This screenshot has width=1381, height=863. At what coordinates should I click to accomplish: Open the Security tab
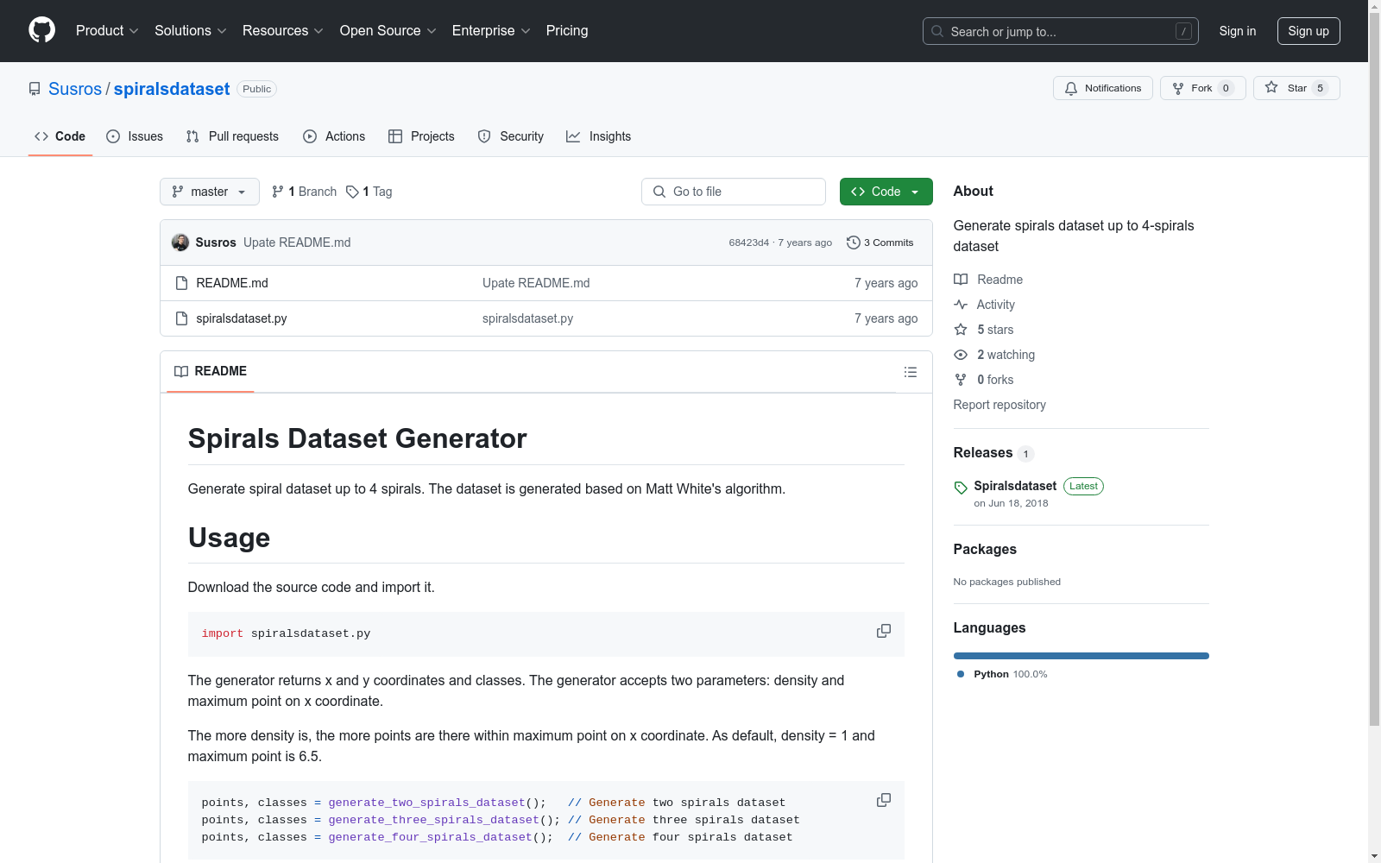click(x=511, y=136)
